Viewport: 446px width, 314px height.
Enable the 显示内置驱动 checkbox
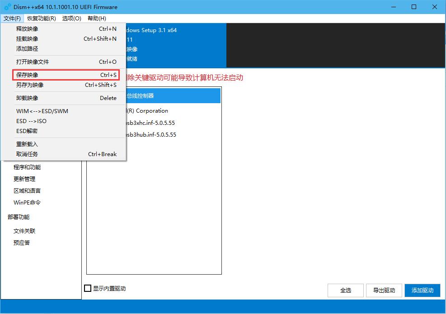[x=87, y=288]
